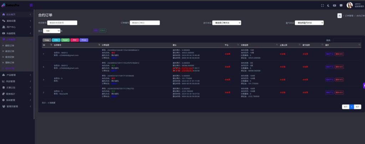Open the 进行状态 order status dropdown
Viewport: 365px width, 144px height.
click(226, 23)
